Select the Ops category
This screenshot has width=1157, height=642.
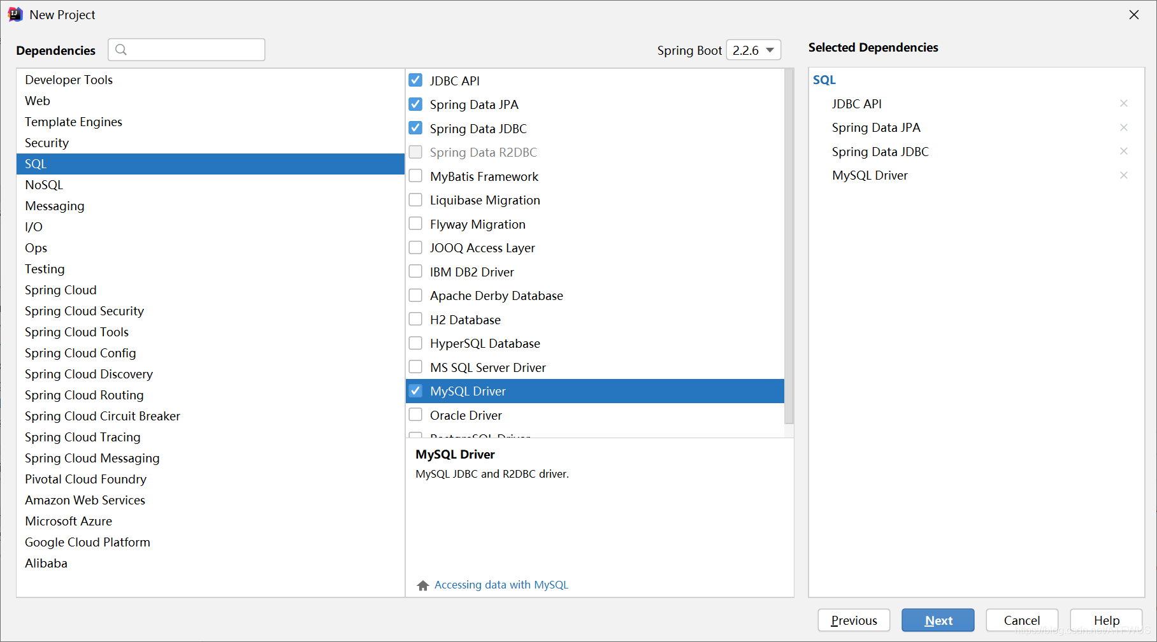tap(210, 248)
